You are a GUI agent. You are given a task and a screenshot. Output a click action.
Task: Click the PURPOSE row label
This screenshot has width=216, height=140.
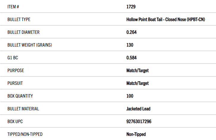coord(16,71)
